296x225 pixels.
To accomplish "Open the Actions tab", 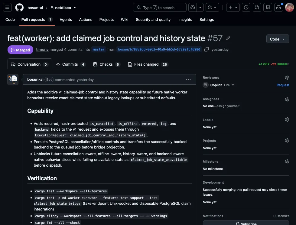I will point(86,20).
